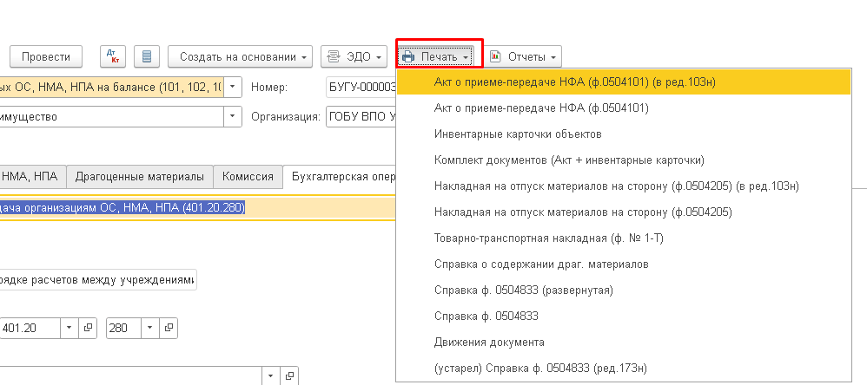Open the Отчеты reports dropdown
The image size is (867, 385).
coord(522,56)
